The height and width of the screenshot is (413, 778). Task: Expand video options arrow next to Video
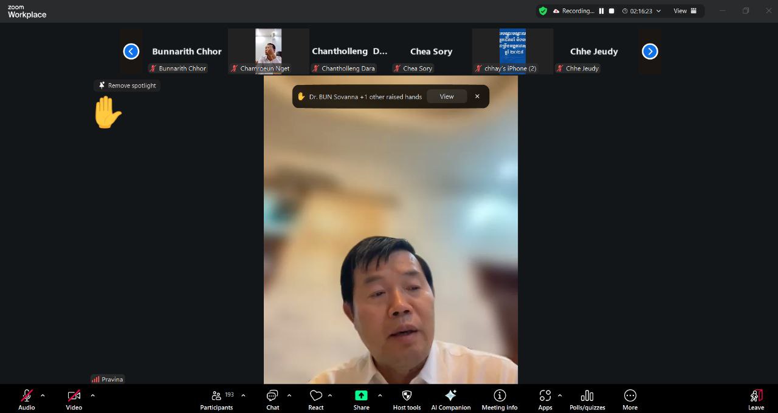(92, 395)
